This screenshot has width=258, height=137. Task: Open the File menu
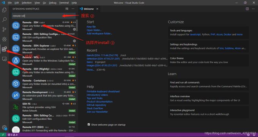click(9, 3)
